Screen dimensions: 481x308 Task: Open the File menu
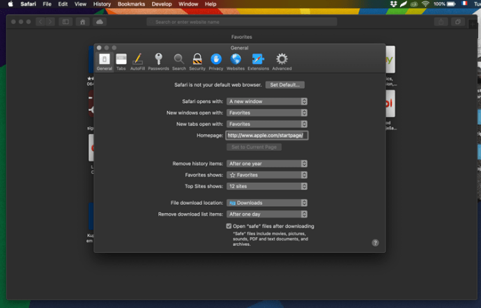pos(47,4)
